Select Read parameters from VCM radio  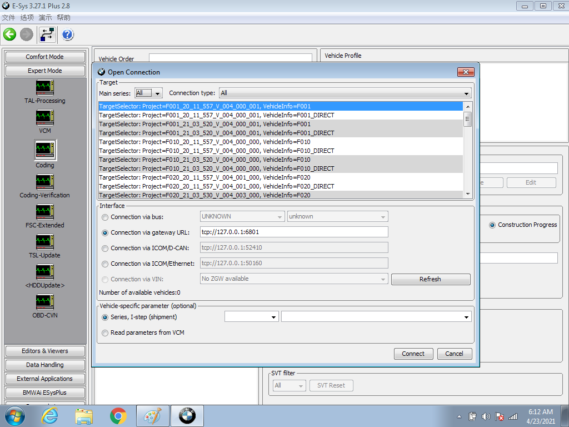point(105,333)
